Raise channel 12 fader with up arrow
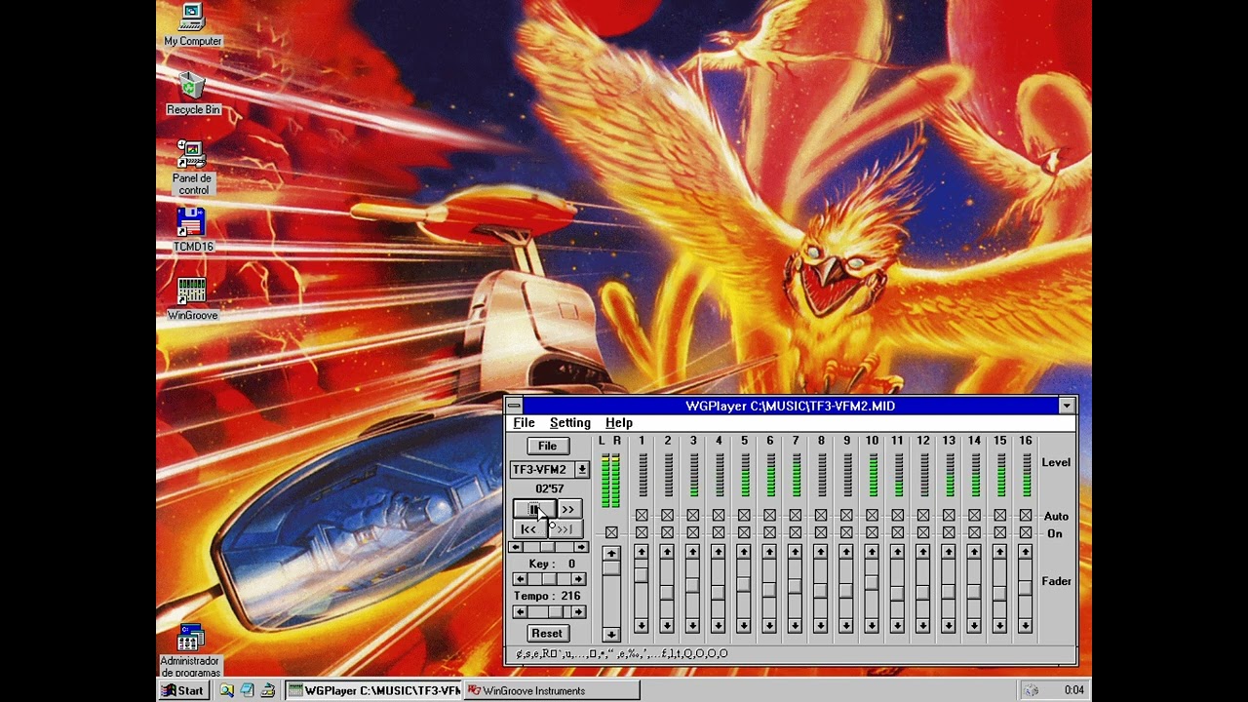This screenshot has width=1248, height=702. (922, 552)
